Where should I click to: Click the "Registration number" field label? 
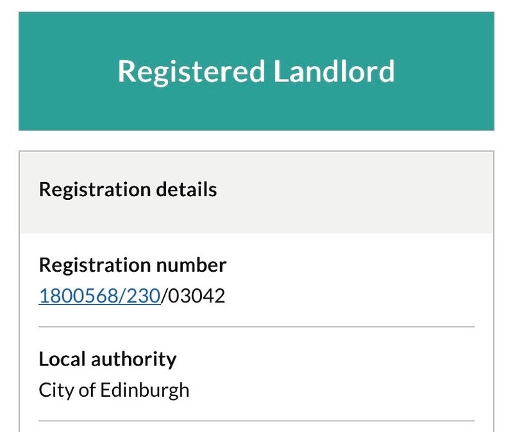[132, 265]
